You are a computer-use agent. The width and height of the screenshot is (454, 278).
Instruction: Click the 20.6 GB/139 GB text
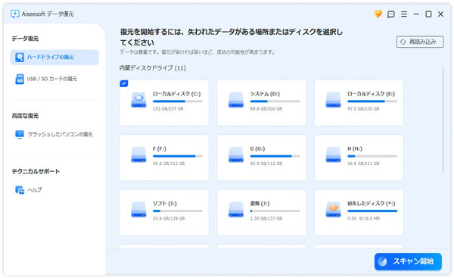pyautogui.click(x=169, y=218)
